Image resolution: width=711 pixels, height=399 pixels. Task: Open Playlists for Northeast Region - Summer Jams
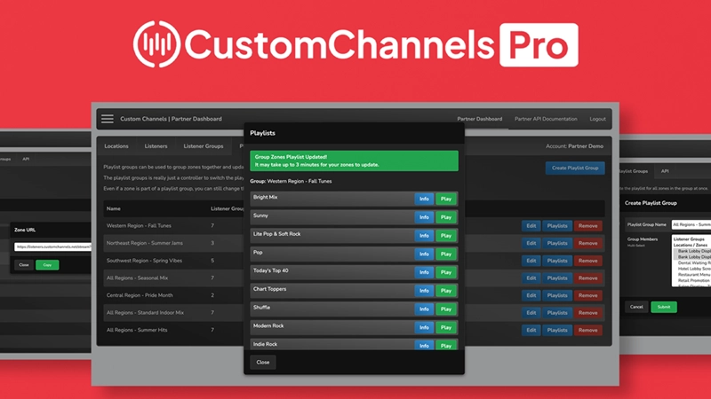coord(557,243)
